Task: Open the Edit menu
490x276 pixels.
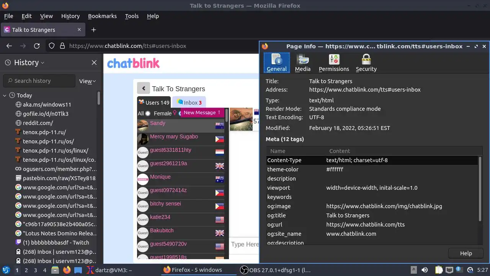Action: [26, 16]
